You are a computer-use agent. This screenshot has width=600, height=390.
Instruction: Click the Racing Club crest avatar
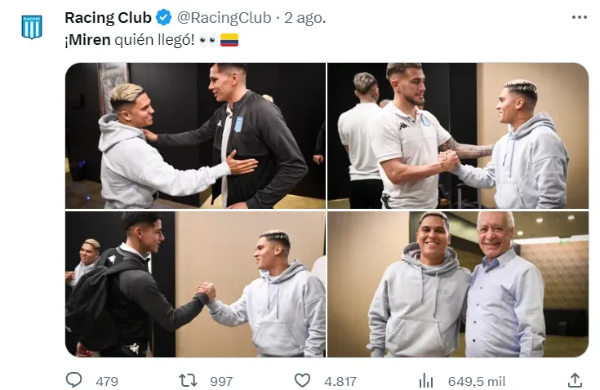pyautogui.click(x=31, y=26)
